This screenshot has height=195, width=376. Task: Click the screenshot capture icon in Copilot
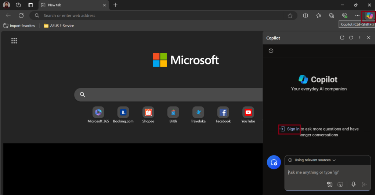click(340, 185)
